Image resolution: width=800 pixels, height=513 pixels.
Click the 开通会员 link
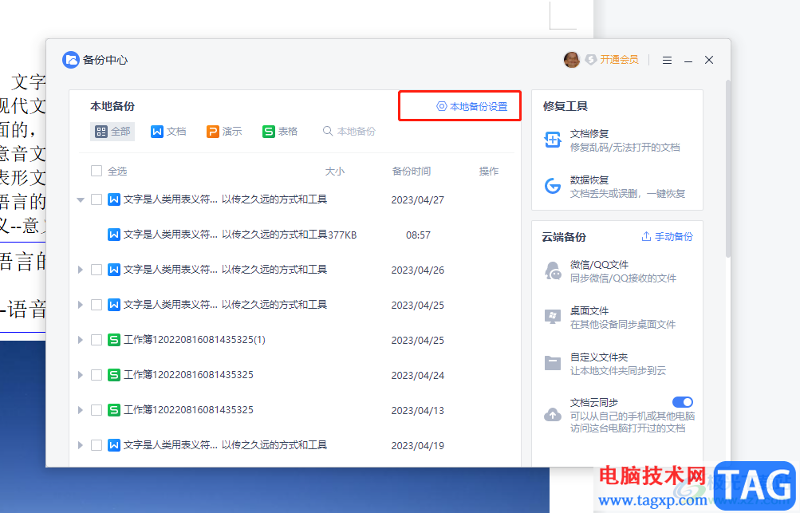pyautogui.click(x=619, y=60)
